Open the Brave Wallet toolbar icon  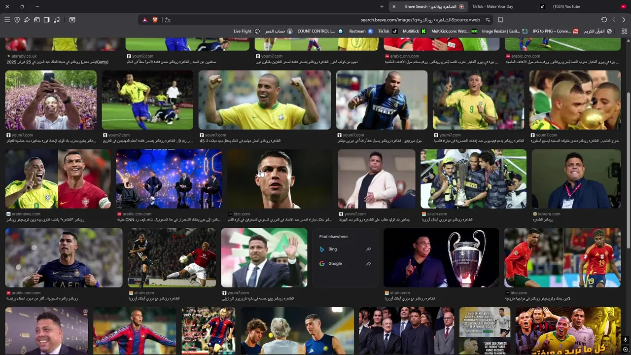[x=36, y=20]
